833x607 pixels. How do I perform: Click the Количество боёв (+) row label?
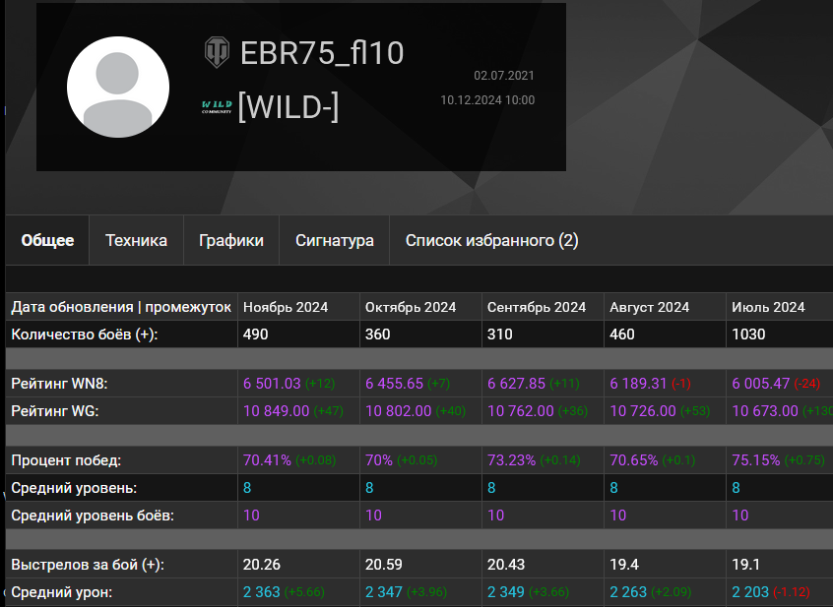[x=85, y=334]
